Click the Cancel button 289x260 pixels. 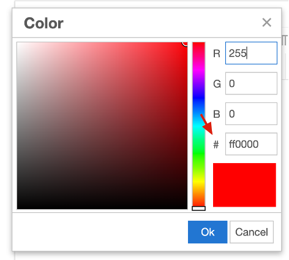[252, 232]
